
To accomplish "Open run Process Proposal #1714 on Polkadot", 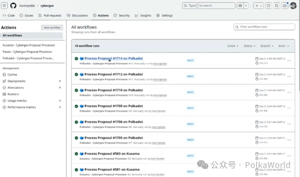I will [114, 58].
